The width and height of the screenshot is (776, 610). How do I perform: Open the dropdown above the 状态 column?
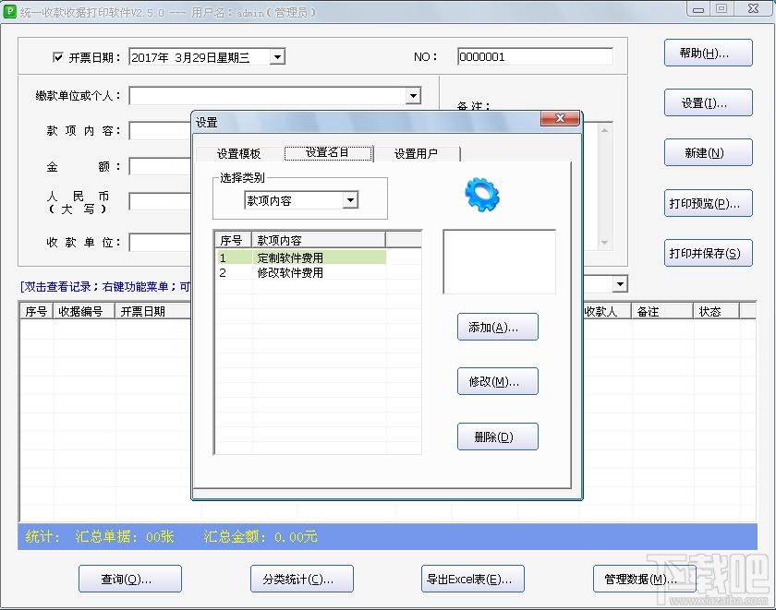[620, 283]
